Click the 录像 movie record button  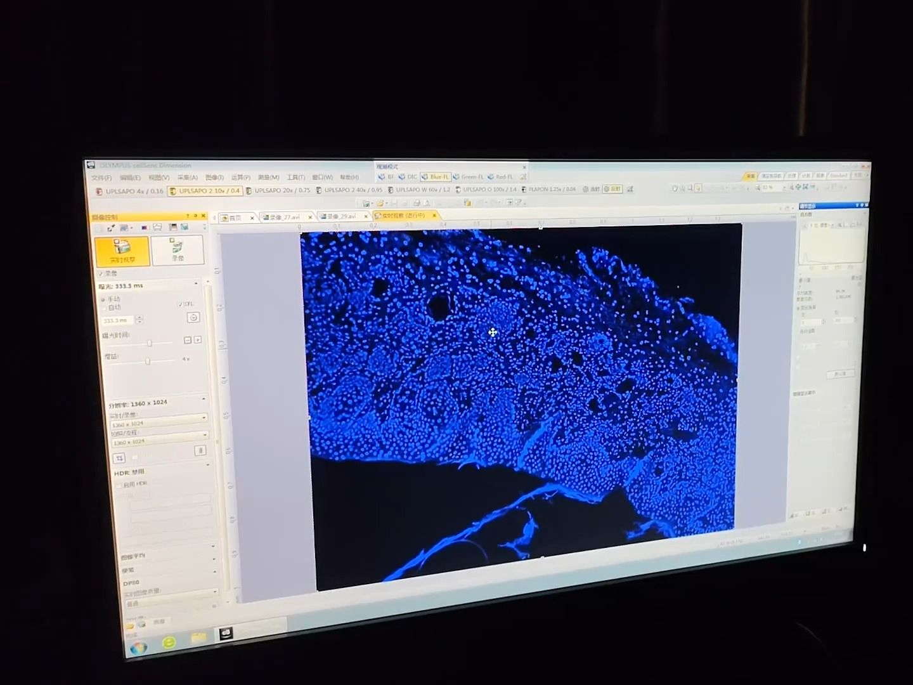[x=178, y=250]
